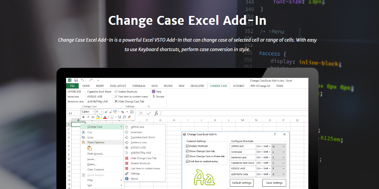Toggle Enable Shortcuts in Common Settings dialog
The image size is (379, 189).
click(x=187, y=146)
